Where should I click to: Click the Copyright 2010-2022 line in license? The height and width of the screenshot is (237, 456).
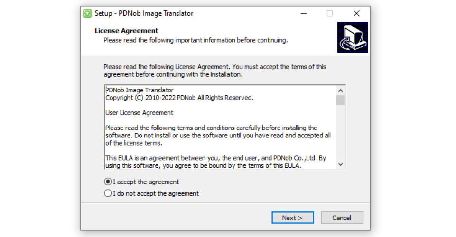[179, 98]
